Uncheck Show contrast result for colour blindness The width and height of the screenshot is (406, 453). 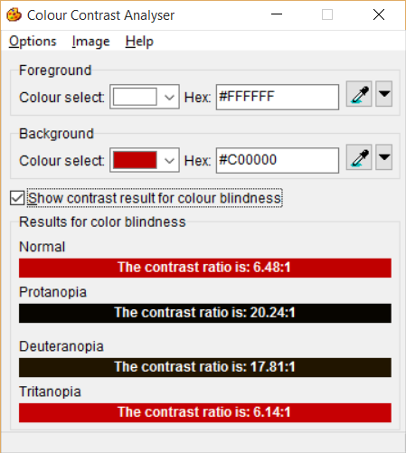pyautogui.click(x=17, y=198)
